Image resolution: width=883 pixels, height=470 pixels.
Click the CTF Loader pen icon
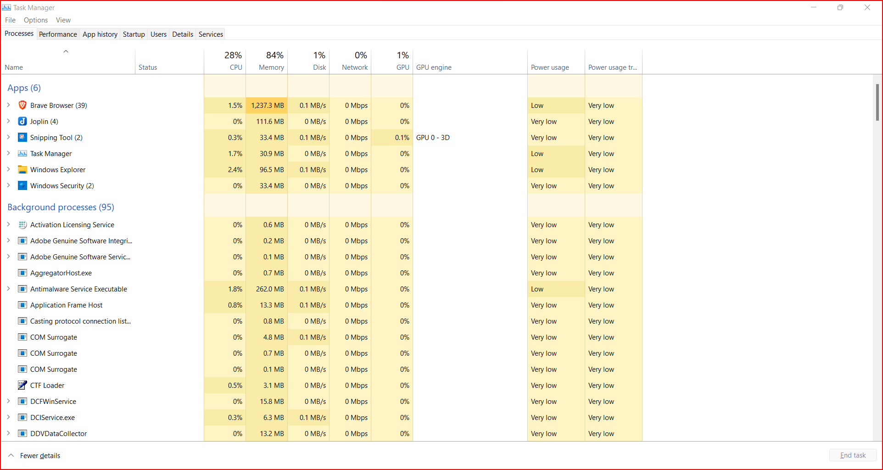[x=22, y=385]
